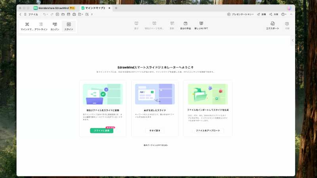This screenshot has width=317, height=178.
Task: Switch to the アウトライン view
Action: (41, 26)
